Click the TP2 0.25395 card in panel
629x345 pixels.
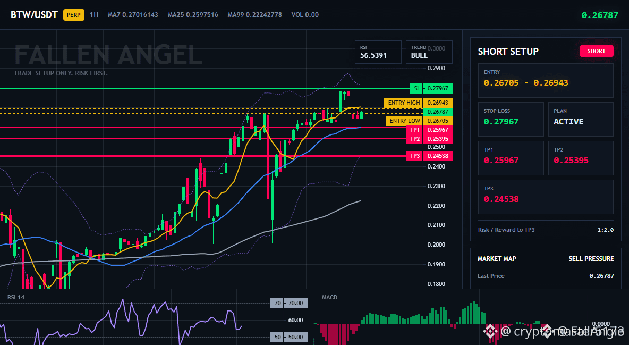pyautogui.click(x=581, y=158)
